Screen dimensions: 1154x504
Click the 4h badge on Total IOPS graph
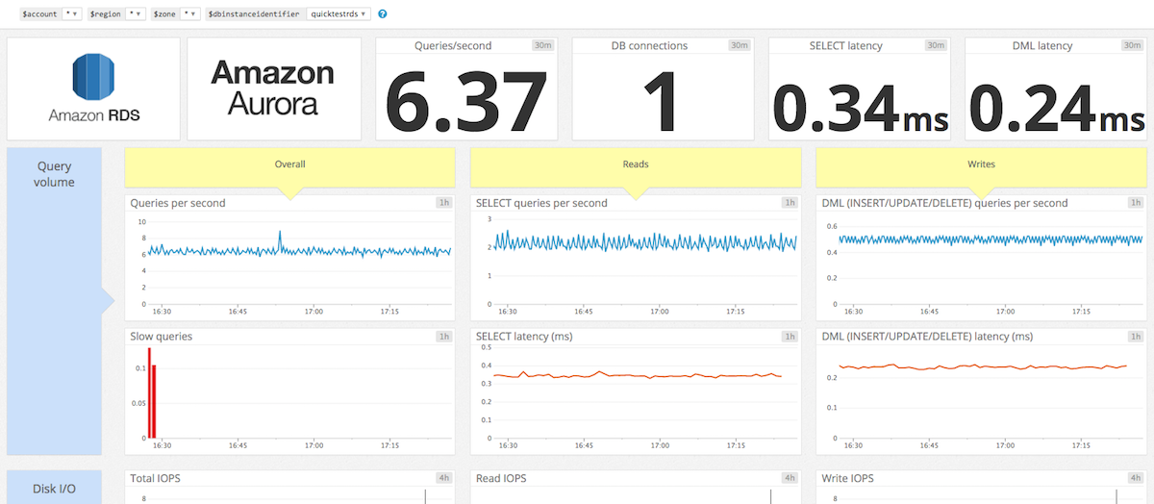click(443, 478)
